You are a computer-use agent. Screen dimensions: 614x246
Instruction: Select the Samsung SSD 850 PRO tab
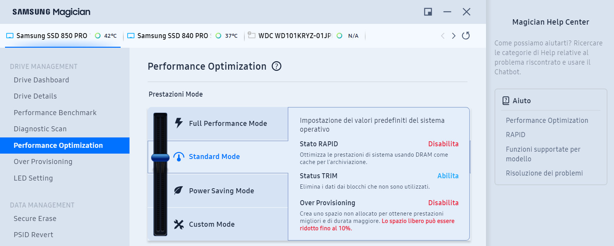[x=63, y=36]
